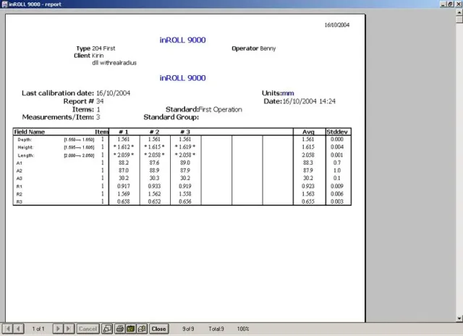Click the Cancel button in toolbar

[88, 329]
